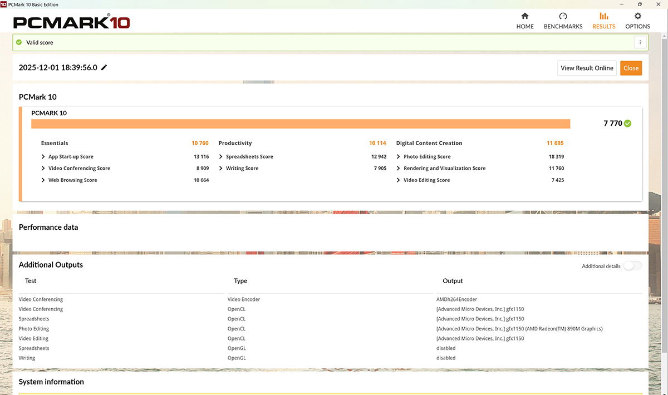This screenshot has height=395, width=668.
Task: Click the green valid score checkmark icon
Action: coord(19,42)
